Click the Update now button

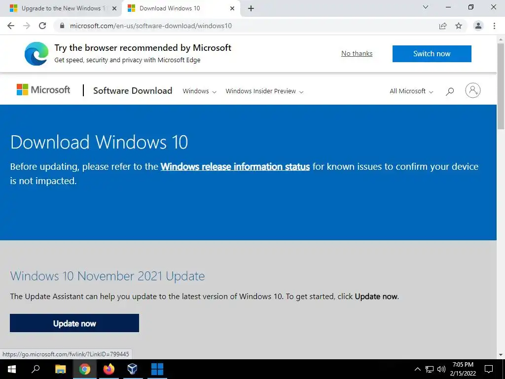[x=74, y=323]
